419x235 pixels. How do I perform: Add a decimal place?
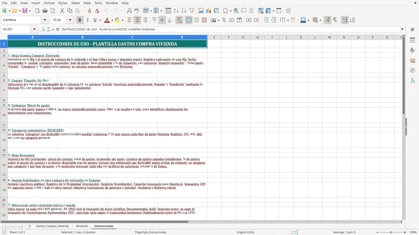pos(249,20)
